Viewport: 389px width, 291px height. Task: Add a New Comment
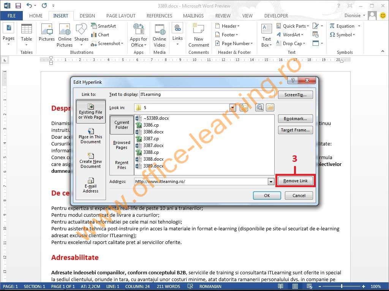point(198,35)
